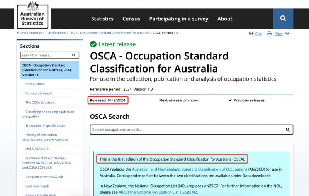Image resolution: width=309 pixels, height=196 pixels.
Task: Expand Previous releases
Action: click(246, 100)
